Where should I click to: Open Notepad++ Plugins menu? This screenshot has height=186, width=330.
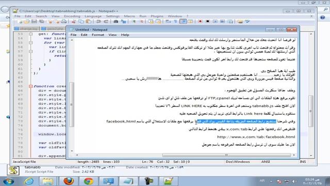pyautogui.click(x=157, y=16)
